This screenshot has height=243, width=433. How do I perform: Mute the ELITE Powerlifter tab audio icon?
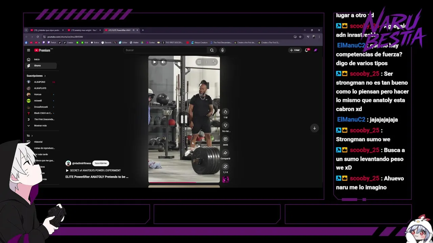click(134, 30)
